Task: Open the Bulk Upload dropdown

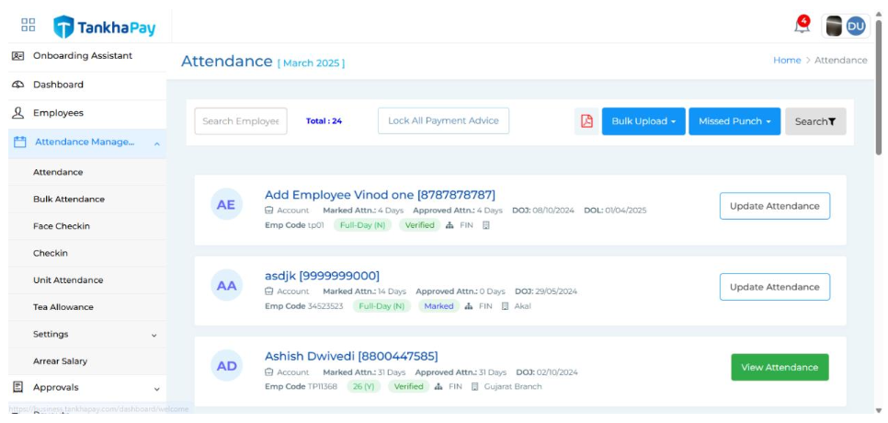Action: 643,121
